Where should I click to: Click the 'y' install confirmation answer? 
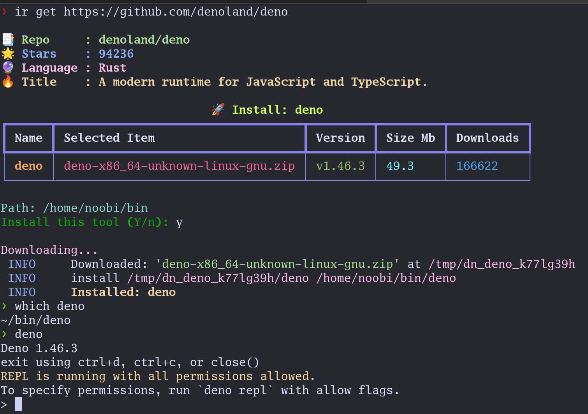point(179,222)
